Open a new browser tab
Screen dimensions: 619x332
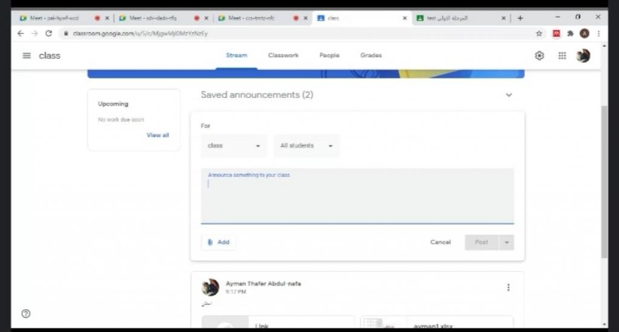coord(520,18)
